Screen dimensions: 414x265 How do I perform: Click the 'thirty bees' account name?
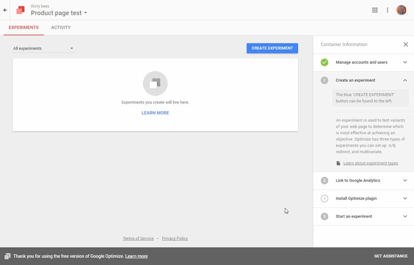[40, 6]
